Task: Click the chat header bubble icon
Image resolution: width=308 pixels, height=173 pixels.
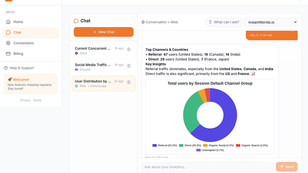Action: point(76,21)
